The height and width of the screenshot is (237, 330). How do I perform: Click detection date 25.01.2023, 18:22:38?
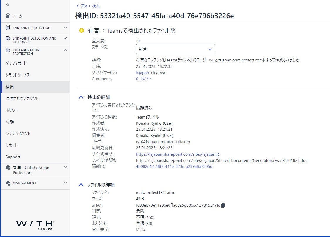(154, 66)
